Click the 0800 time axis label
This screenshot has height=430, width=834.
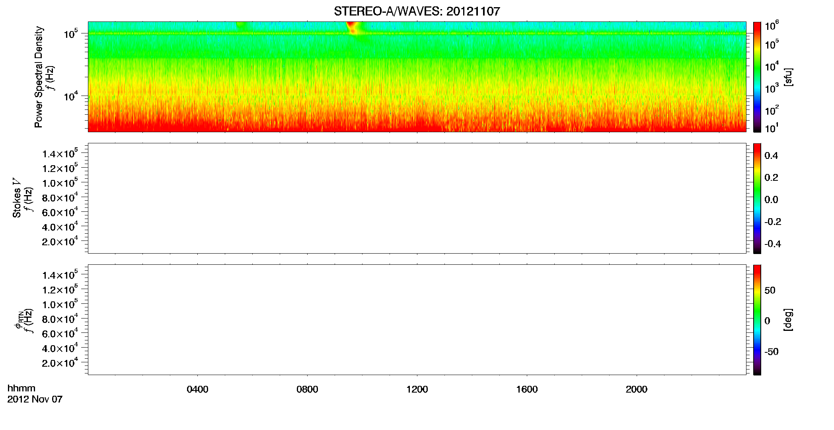click(x=307, y=389)
